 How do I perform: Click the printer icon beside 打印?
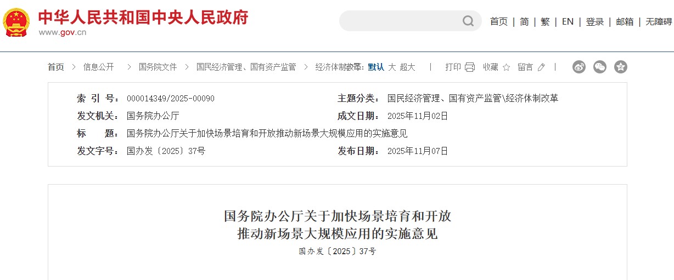470,67
